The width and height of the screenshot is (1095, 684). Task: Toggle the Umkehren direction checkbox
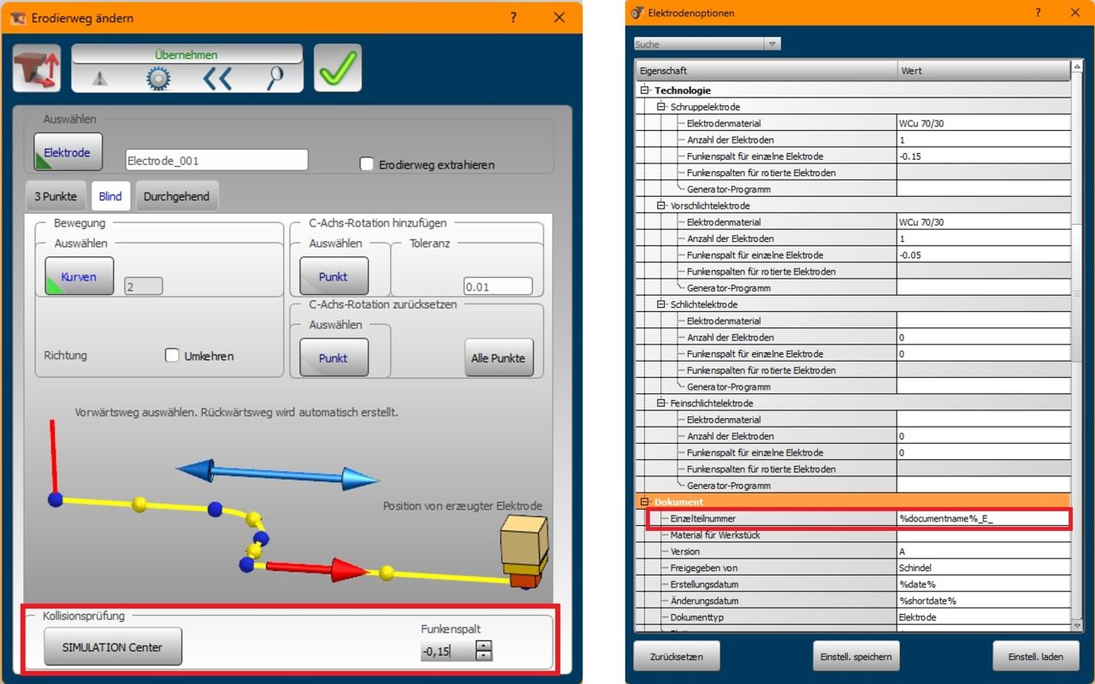[172, 356]
